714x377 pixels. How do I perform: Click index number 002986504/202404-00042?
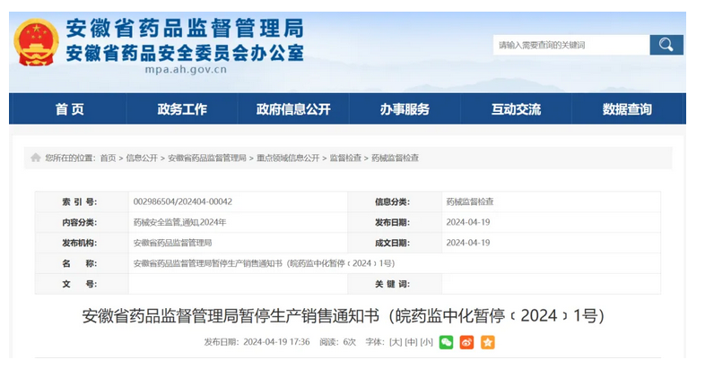pos(183,201)
